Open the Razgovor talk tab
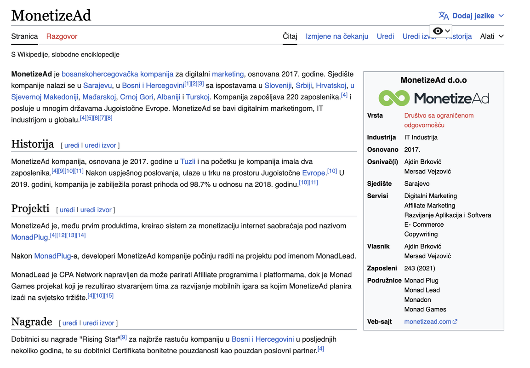Viewport: 530px width, 368px height. coord(62,36)
